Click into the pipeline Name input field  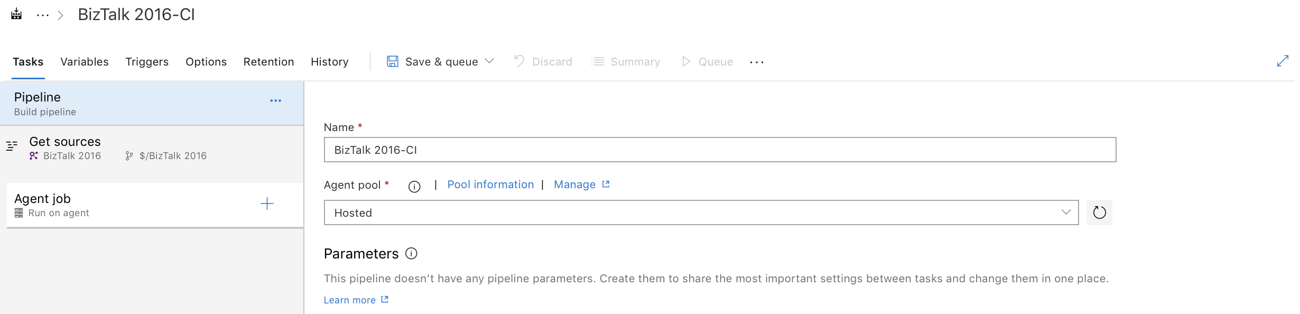click(x=720, y=150)
